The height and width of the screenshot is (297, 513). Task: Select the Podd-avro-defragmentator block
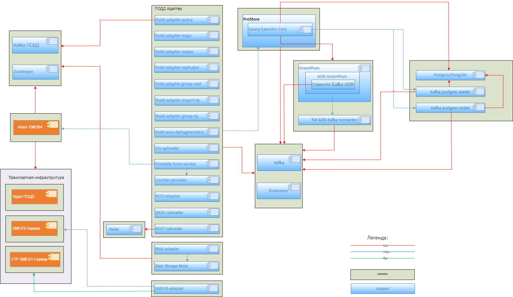click(x=181, y=132)
